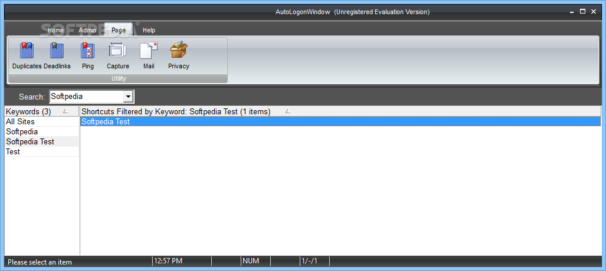The image size is (606, 271).
Task: Close the AutoLogonWindow window
Action: point(594,12)
